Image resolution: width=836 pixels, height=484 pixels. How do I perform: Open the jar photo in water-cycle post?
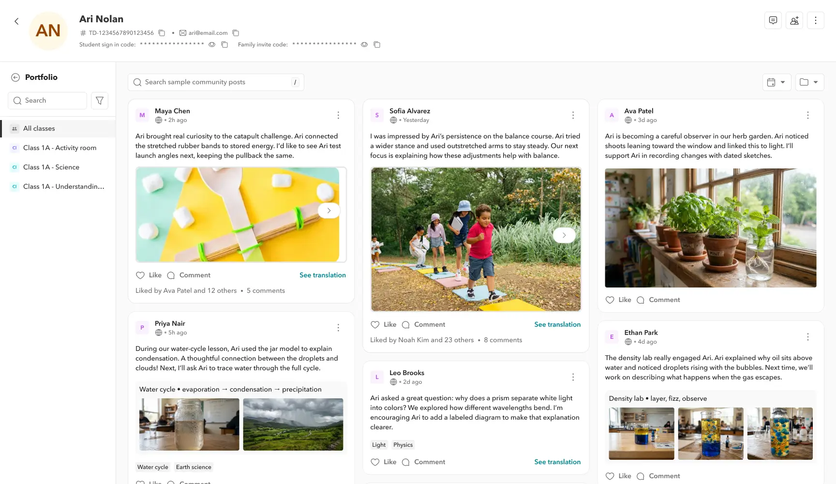(x=189, y=424)
